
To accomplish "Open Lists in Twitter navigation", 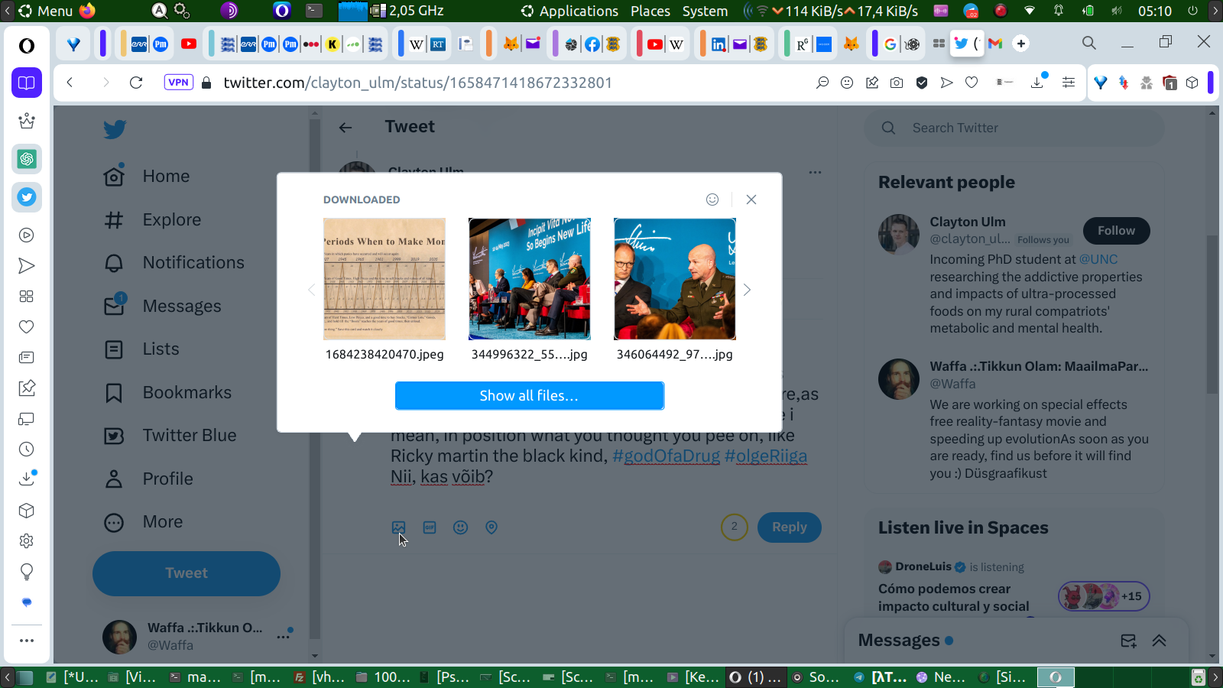I will pos(141,349).
